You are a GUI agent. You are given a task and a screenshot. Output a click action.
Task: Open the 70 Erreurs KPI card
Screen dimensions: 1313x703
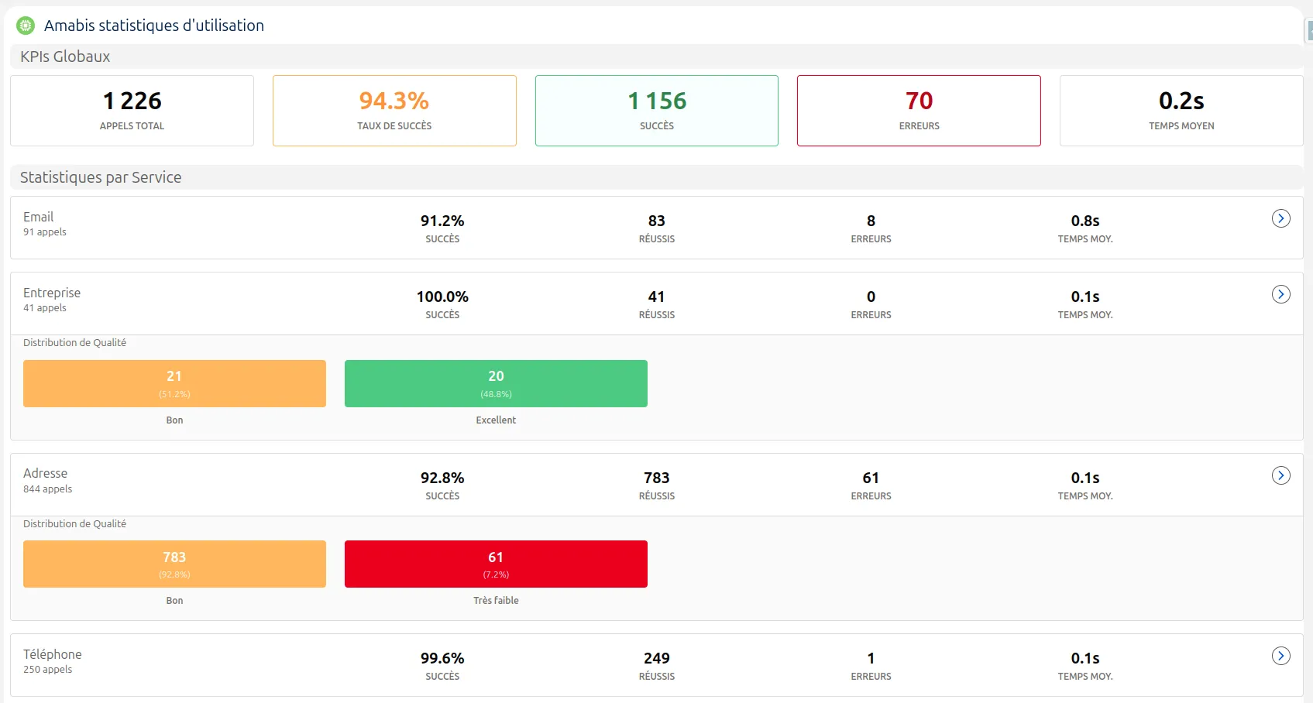click(919, 111)
